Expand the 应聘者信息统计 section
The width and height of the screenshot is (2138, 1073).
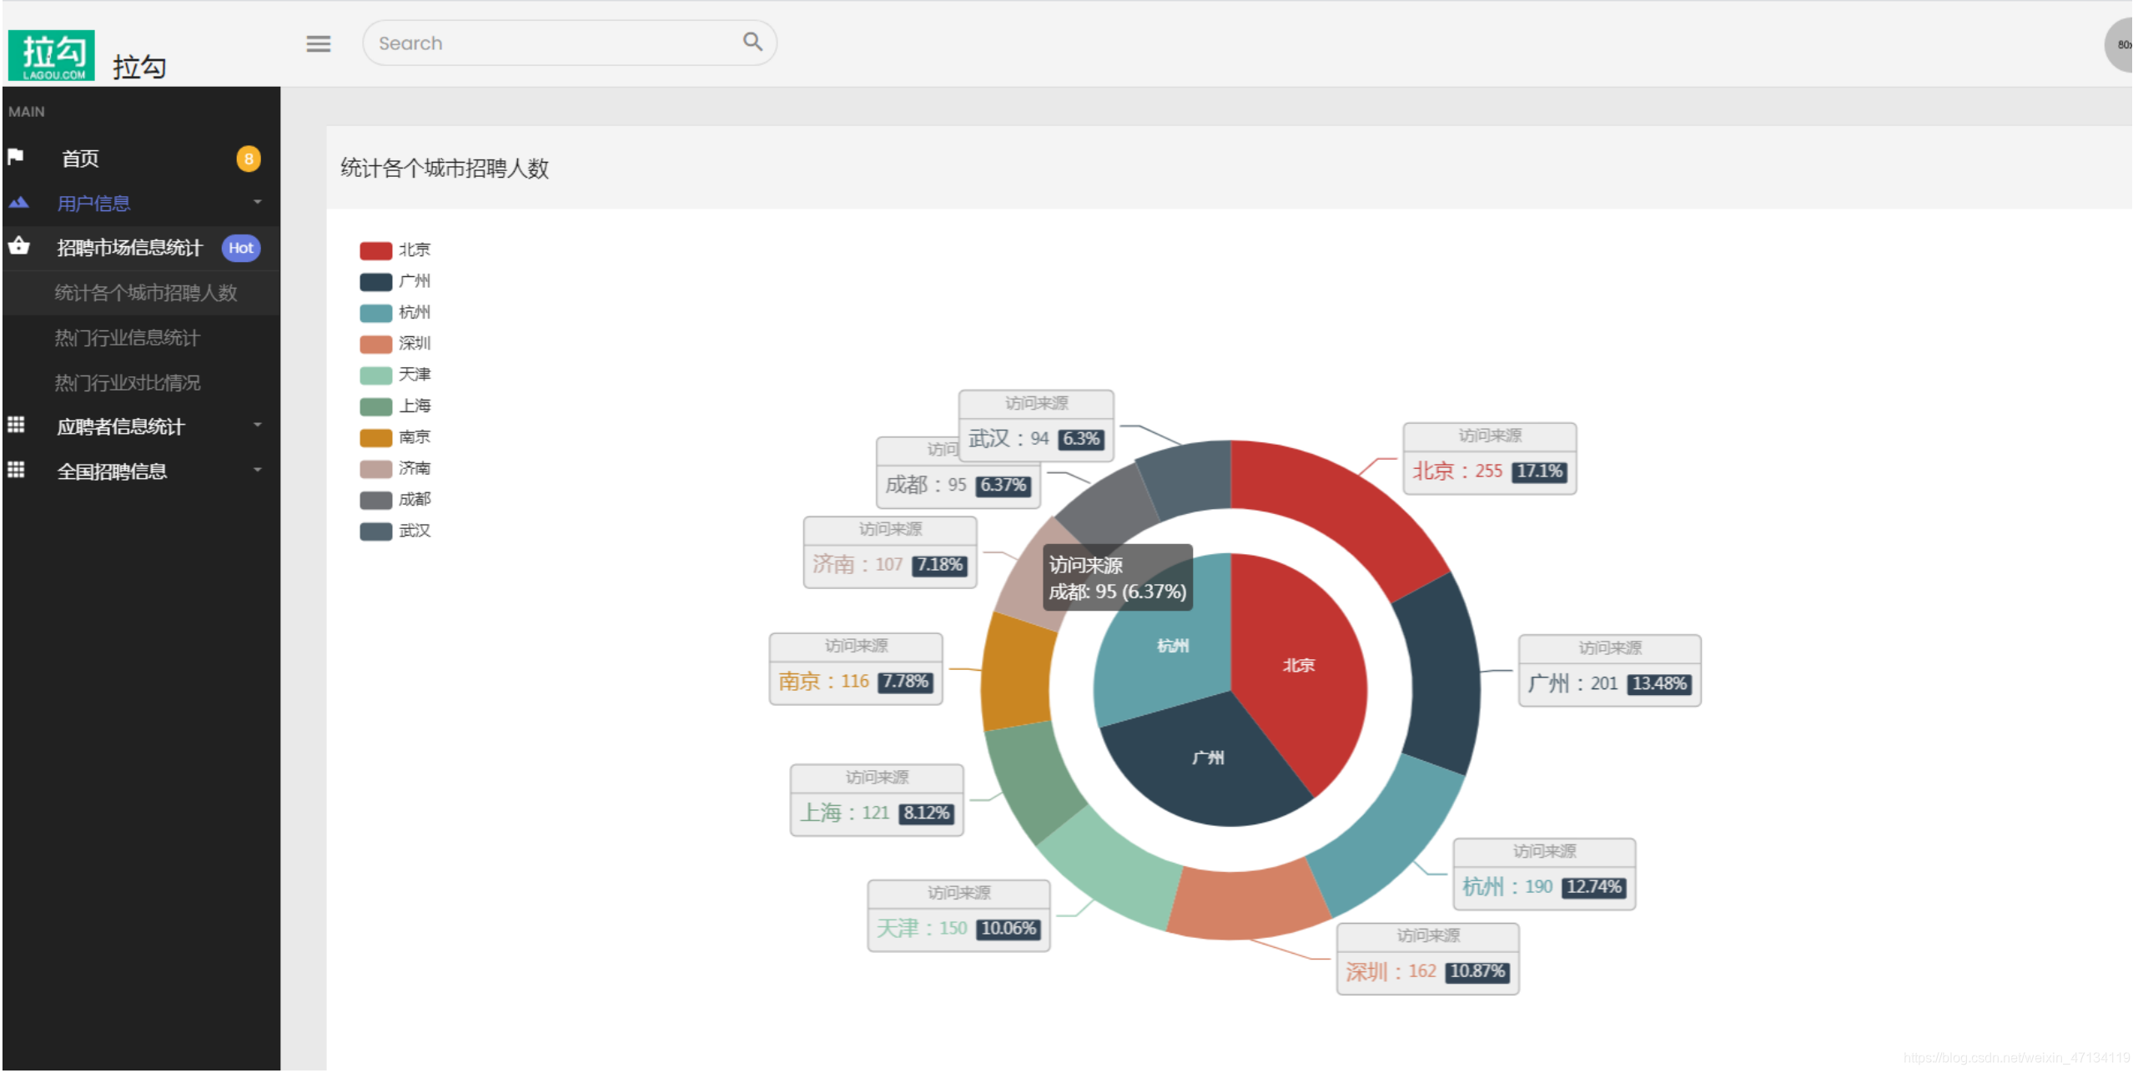pyautogui.click(x=137, y=427)
